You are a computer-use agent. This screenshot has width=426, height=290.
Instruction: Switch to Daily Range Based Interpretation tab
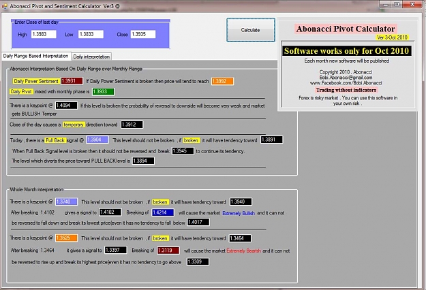coord(36,56)
